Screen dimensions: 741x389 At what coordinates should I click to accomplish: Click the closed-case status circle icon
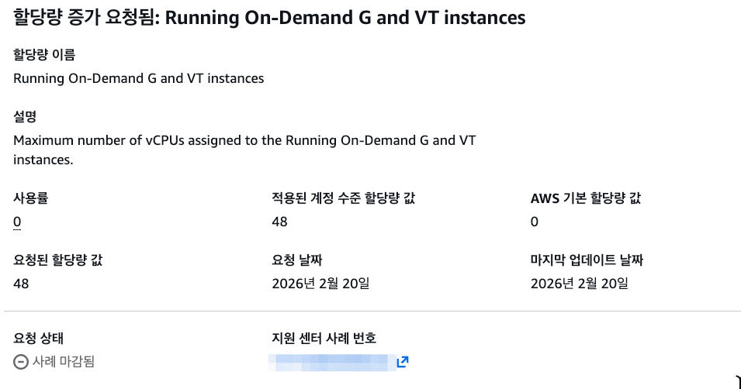[x=21, y=361]
